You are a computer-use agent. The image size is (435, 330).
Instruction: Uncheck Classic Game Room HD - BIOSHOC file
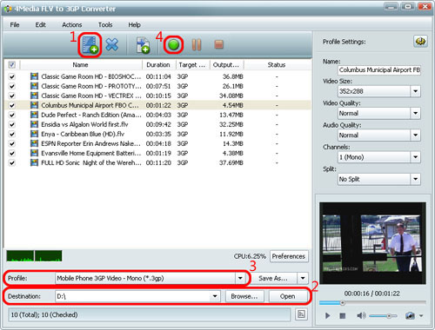(12, 76)
